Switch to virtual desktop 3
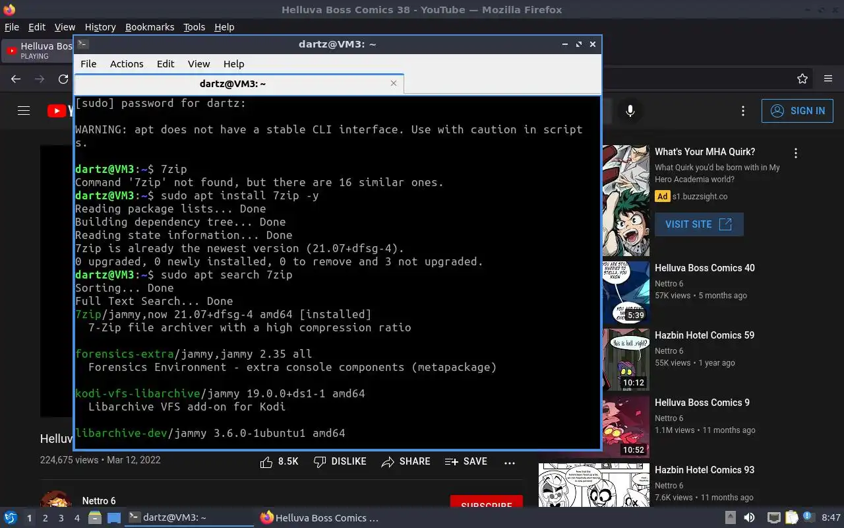 61,518
